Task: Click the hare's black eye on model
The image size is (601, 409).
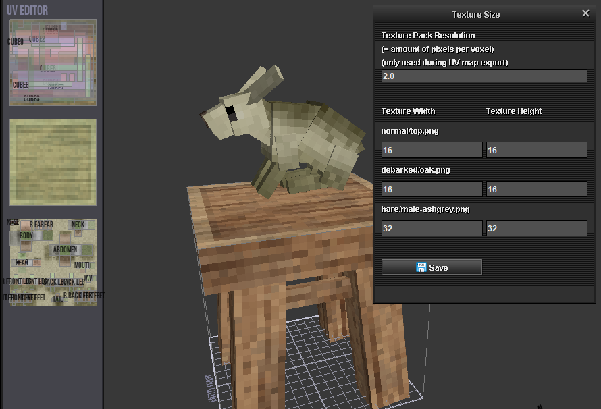Action: click(230, 111)
